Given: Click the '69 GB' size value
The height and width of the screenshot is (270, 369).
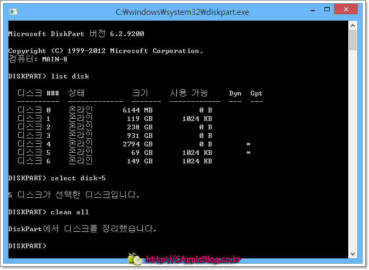Looking at the screenshot, I should [x=142, y=152].
